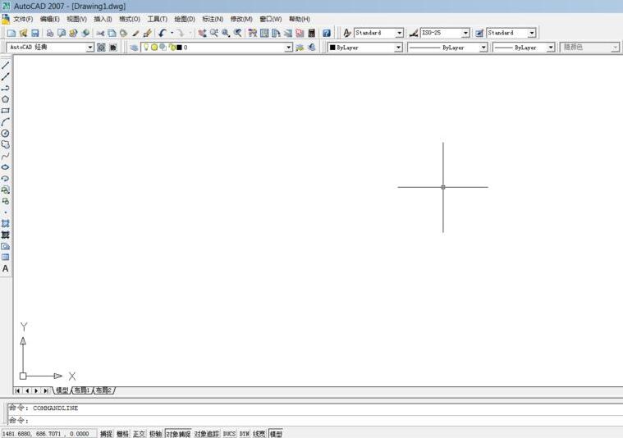The height and width of the screenshot is (438, 623).
Task: Open the text style Standard dropdown
Action: (400, 33)
